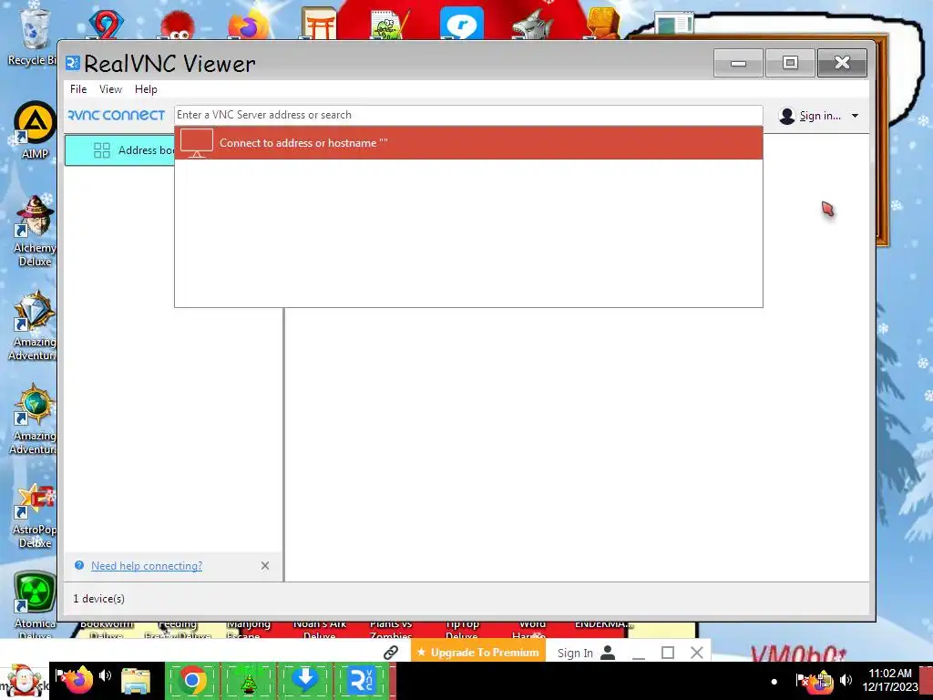933x700 pixels.
Task: Open the Santa start button on taskbar
Action: (24, 681)
